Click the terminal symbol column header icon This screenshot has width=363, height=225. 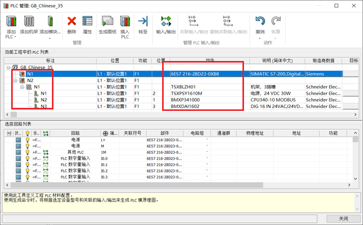pyautogui.click(x=105, y=133)
